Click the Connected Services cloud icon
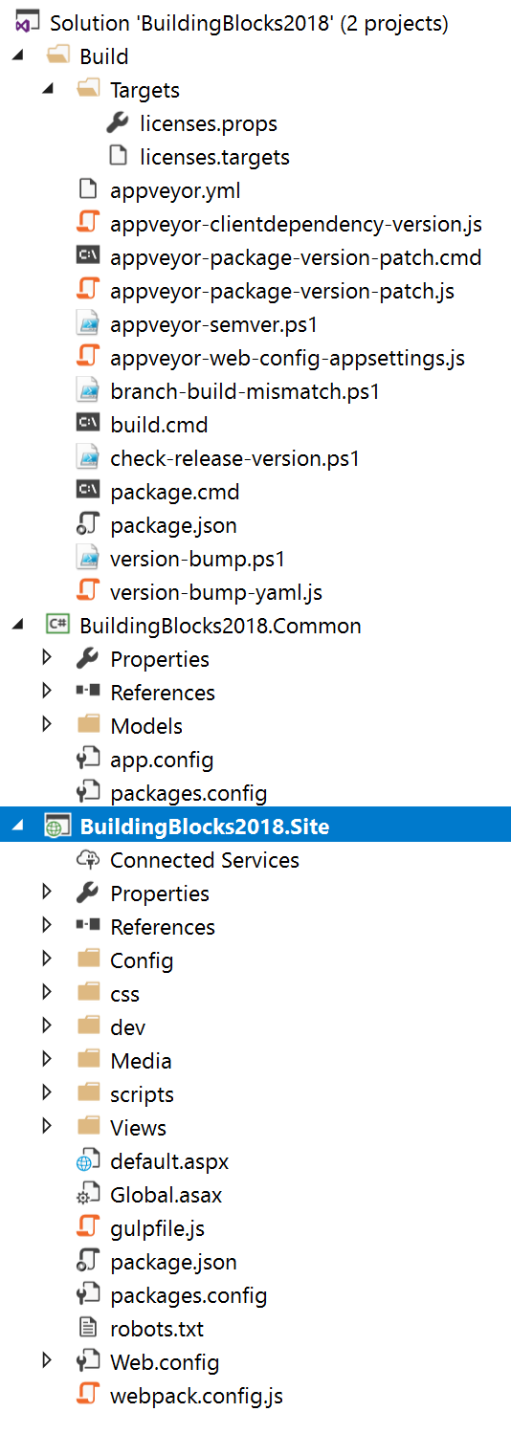Screen dimensions: 511x1434 88,860
